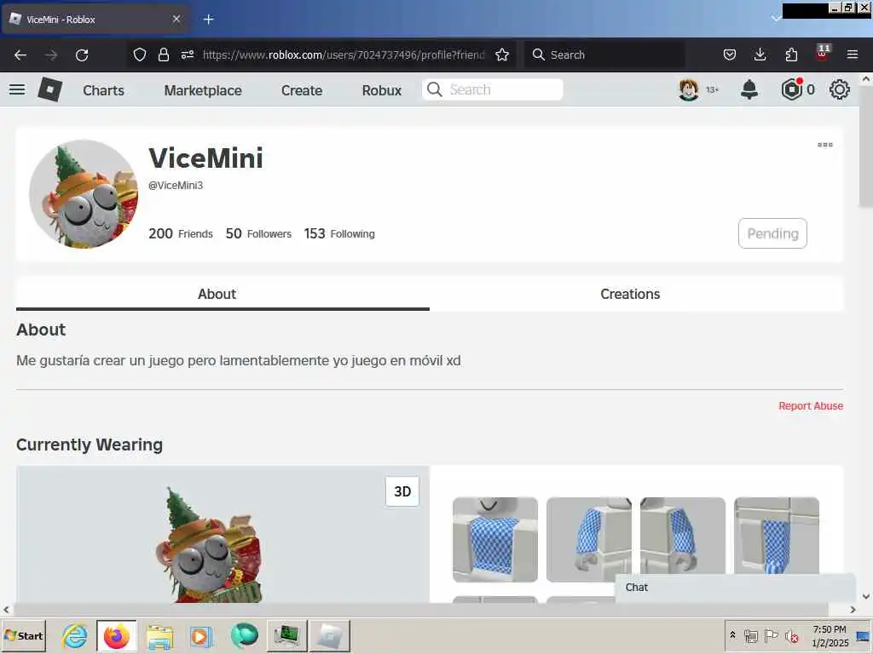Open the third blue checkered arm item thumbnail
Image resolution: width=873 pixels, height=654 pixels.
683,536
